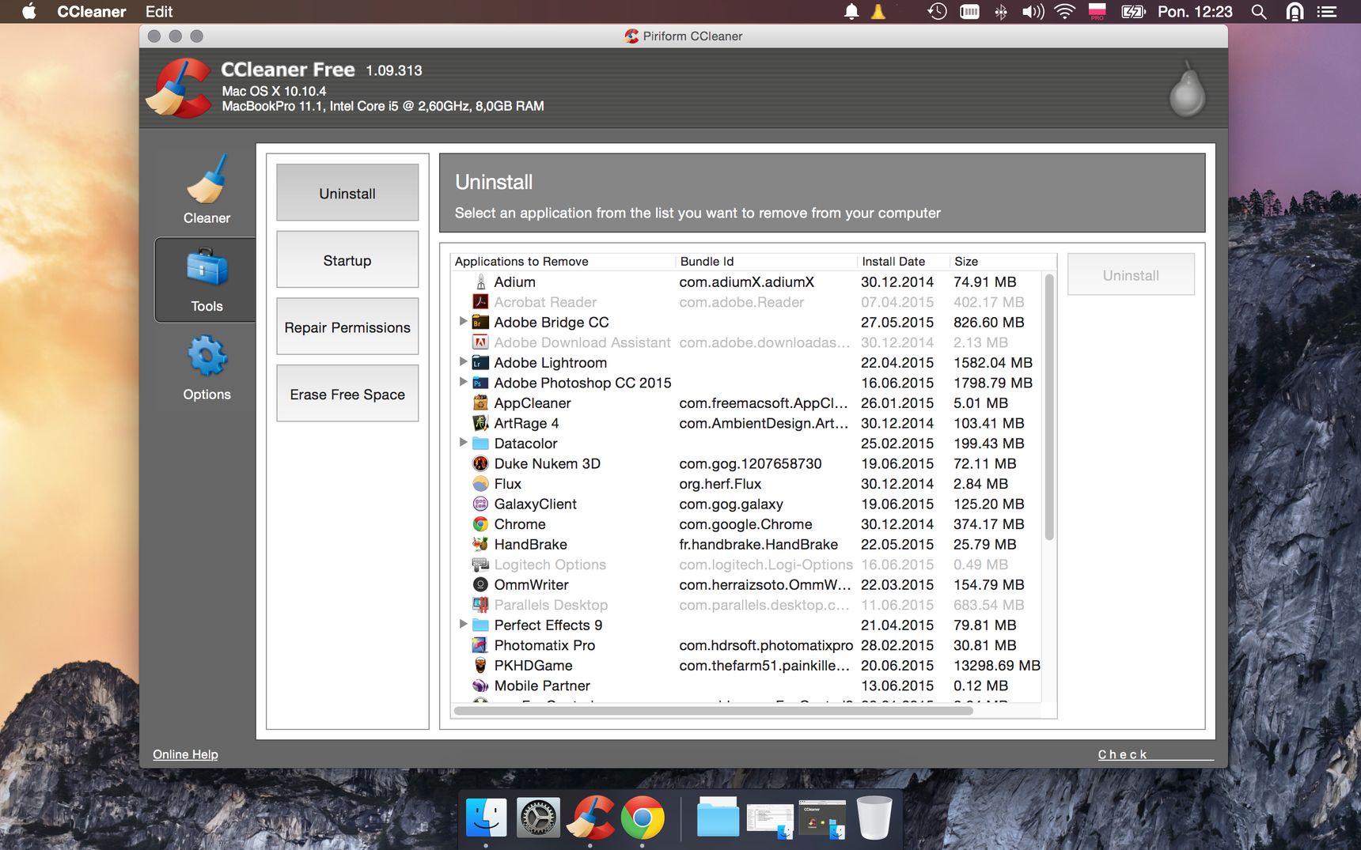
Task: Select the Photomatix Pro row
Action: coord(746,645)
